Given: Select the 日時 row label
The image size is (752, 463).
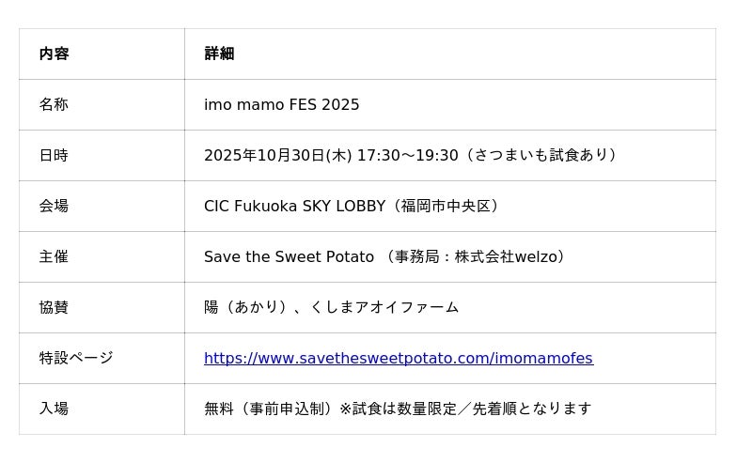Looking at the screenshot, I should 54,155.
